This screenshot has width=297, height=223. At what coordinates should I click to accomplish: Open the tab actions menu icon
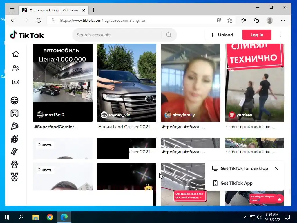[x=12, y=10]
